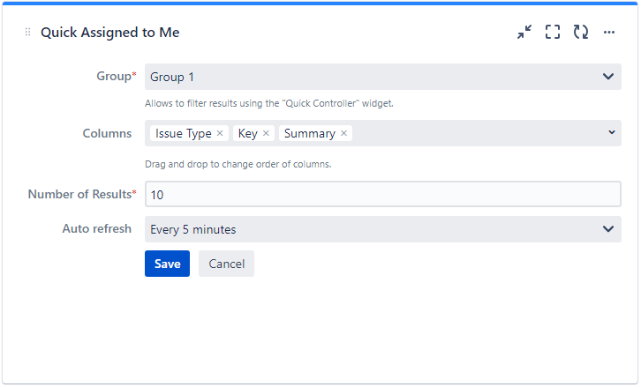Image resolution: width=641 pixels, height=387 pixels.
Task: Open the Every 5 minutes dropdown
Action: coord(382,229)
